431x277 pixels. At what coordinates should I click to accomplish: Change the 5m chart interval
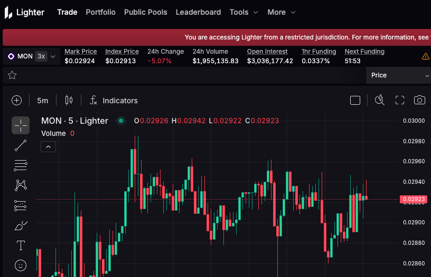[43, 101]
